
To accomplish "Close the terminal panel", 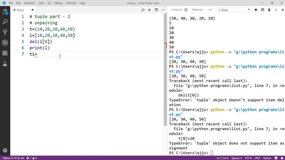I will 283,10.
